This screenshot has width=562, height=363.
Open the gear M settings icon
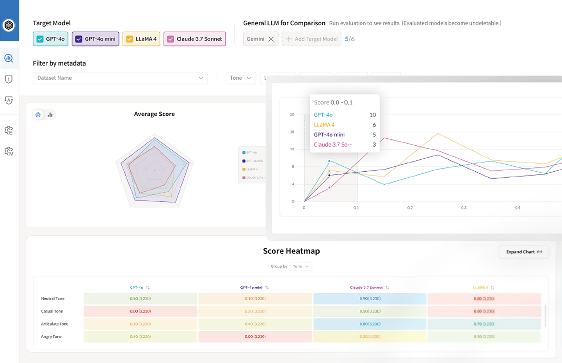(x=9, y=151)
